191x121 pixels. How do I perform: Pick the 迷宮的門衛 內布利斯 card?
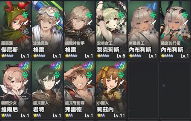(x=175, y=30)
